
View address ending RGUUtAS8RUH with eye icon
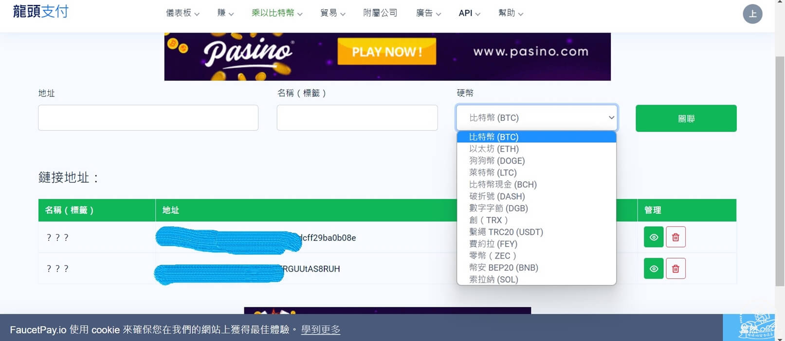click(654, 268)
